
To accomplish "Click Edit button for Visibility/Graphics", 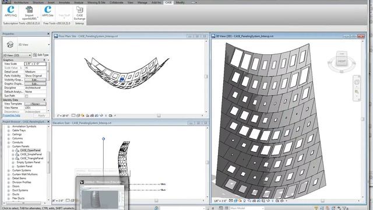I will (35, 80).
